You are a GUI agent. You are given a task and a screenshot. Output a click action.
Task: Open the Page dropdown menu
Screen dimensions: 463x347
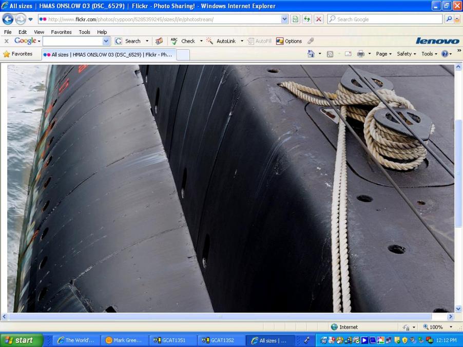[x=383, y=54]
